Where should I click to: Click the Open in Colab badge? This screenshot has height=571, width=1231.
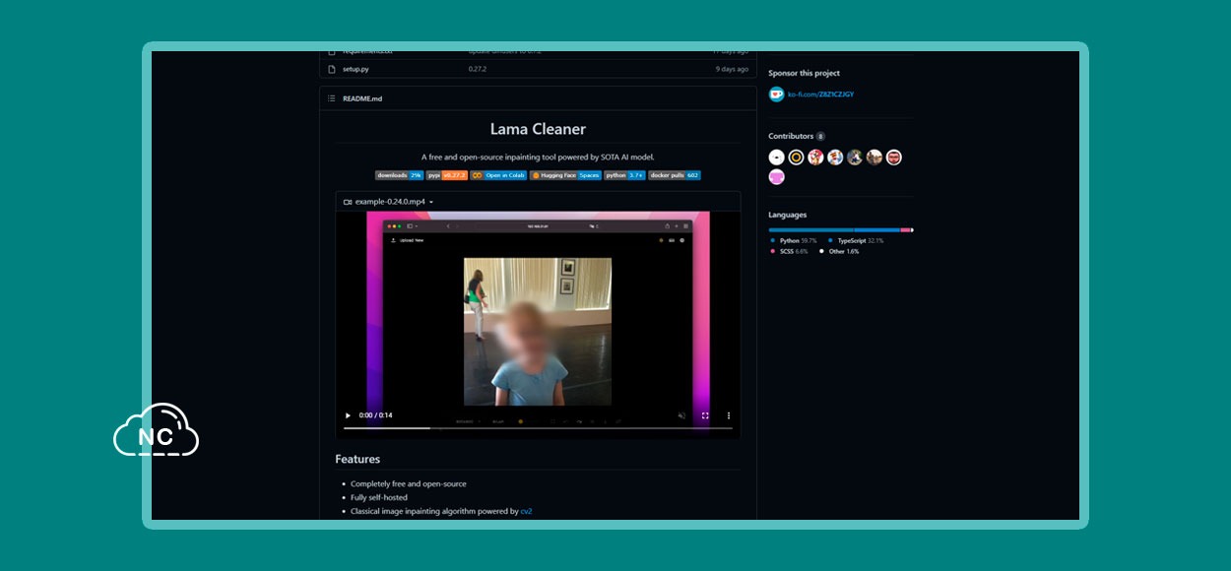498,175
